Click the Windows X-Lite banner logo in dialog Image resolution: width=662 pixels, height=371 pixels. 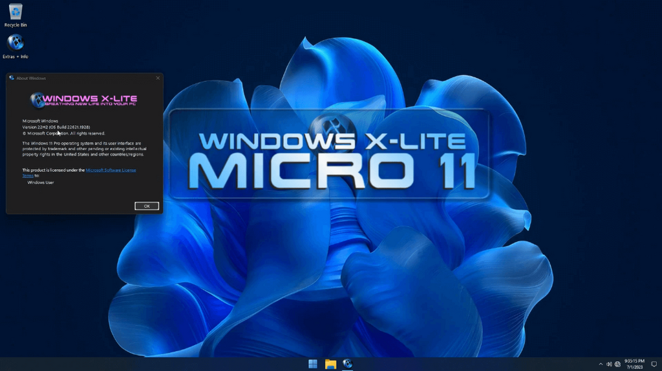point(83,100)
